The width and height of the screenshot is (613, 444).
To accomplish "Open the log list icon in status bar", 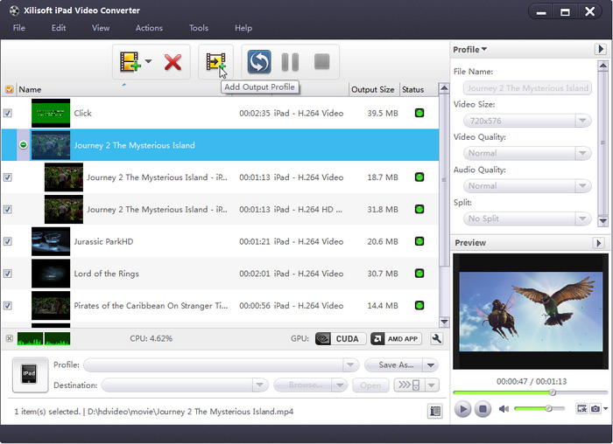I will (x=434, y=411).
